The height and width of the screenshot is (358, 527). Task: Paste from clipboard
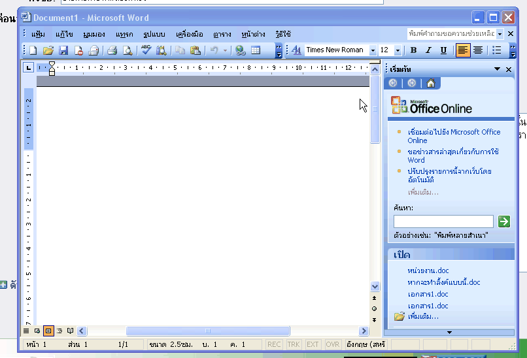tap(195, 50)
